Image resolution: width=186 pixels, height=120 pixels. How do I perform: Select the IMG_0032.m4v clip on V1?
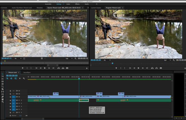(88, 97)
